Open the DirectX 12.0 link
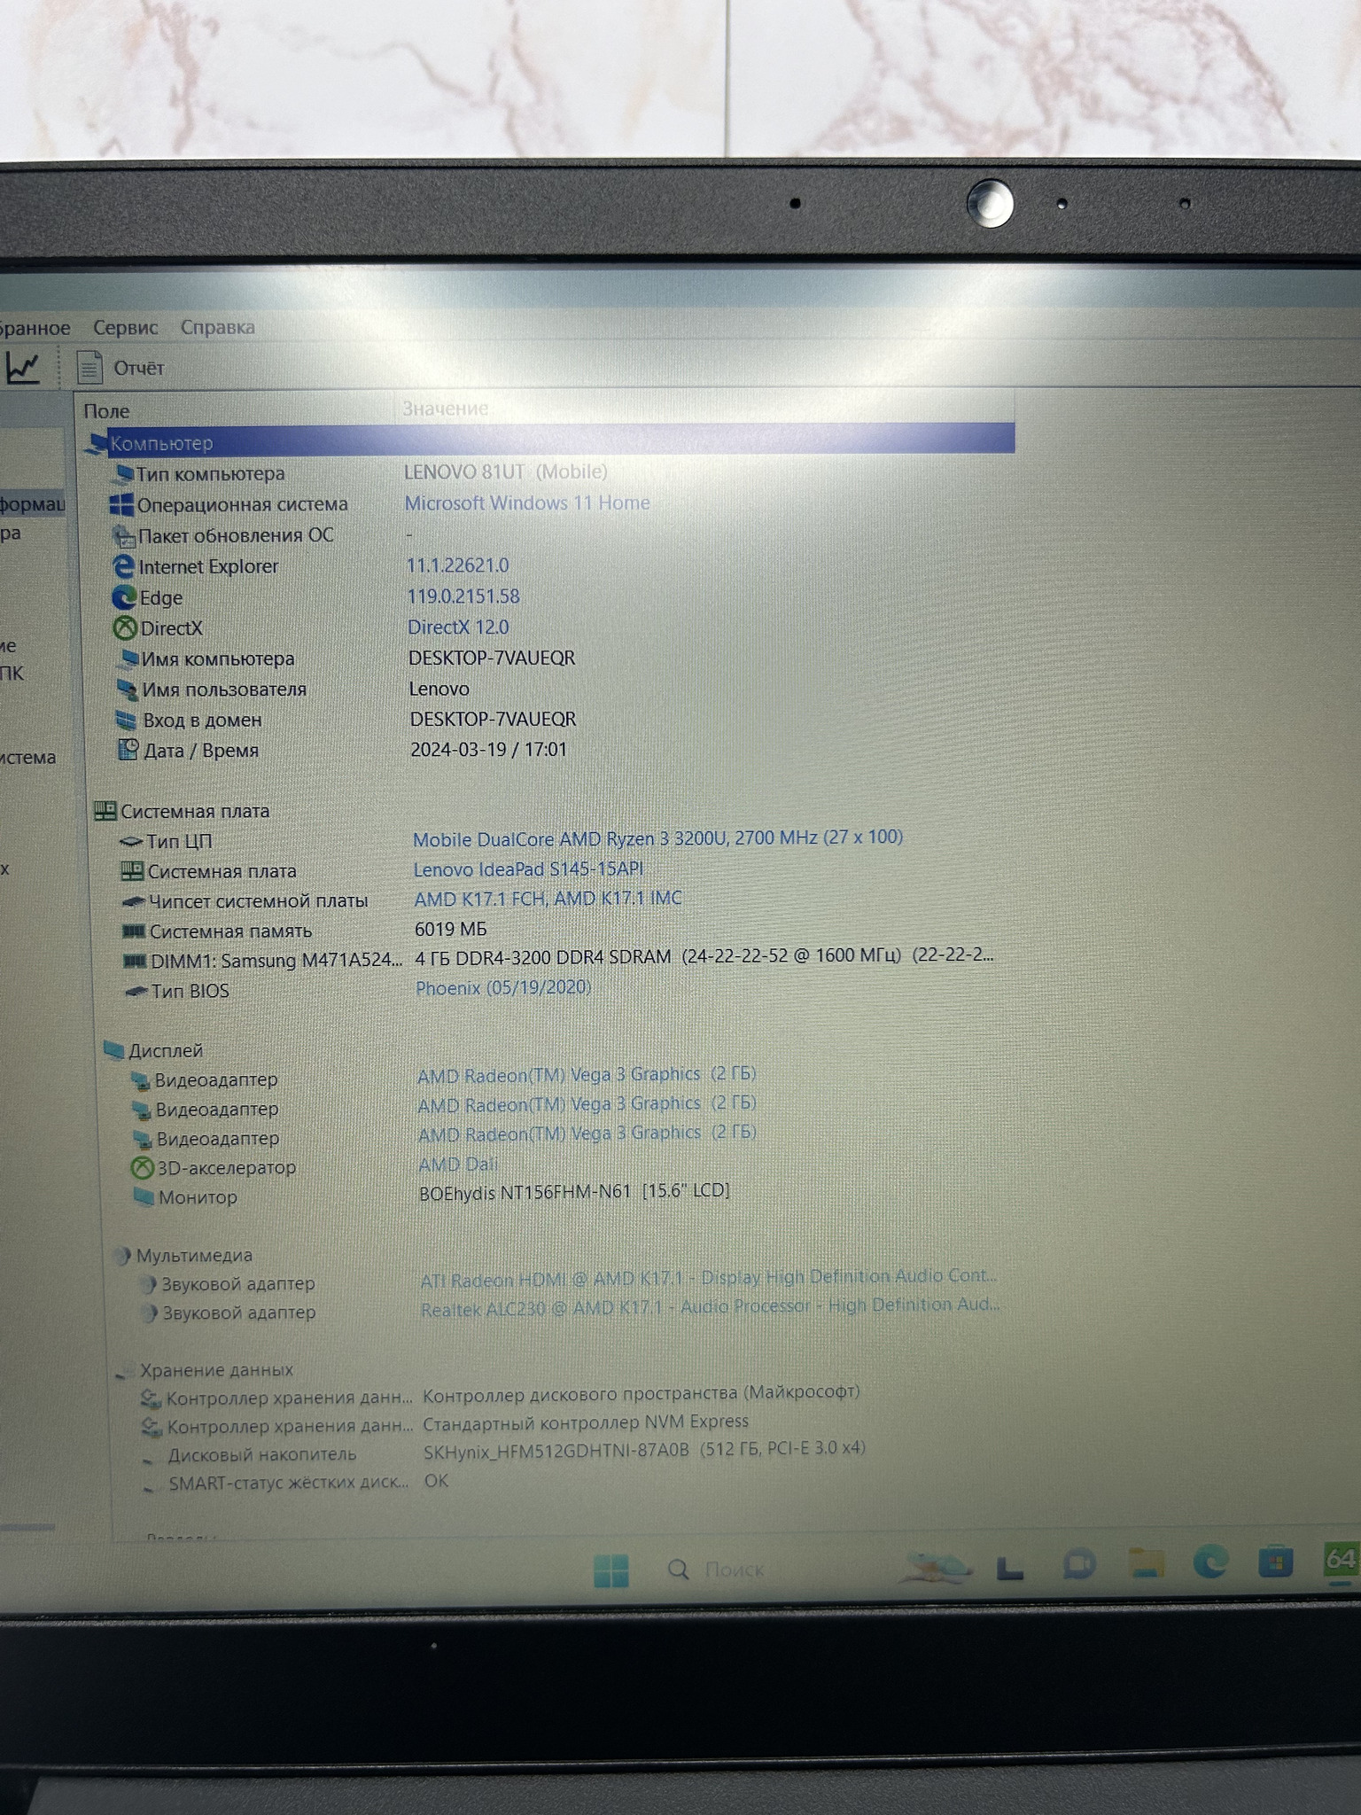Viewport: 1361px width, 1815px height. [x=458, y=627]
